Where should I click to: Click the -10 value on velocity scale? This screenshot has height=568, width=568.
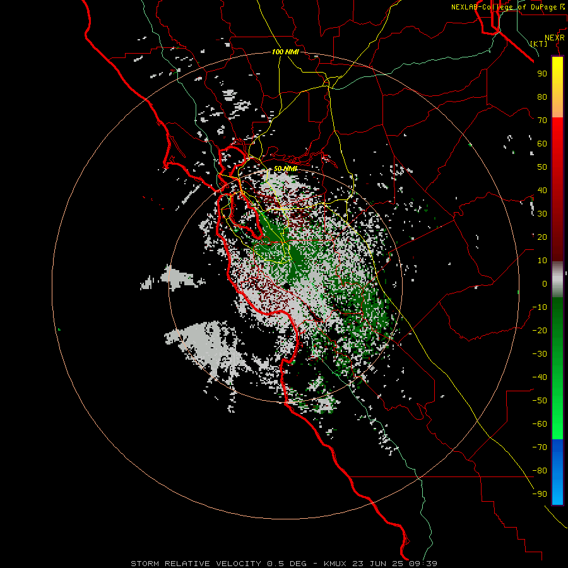point(540,307)
